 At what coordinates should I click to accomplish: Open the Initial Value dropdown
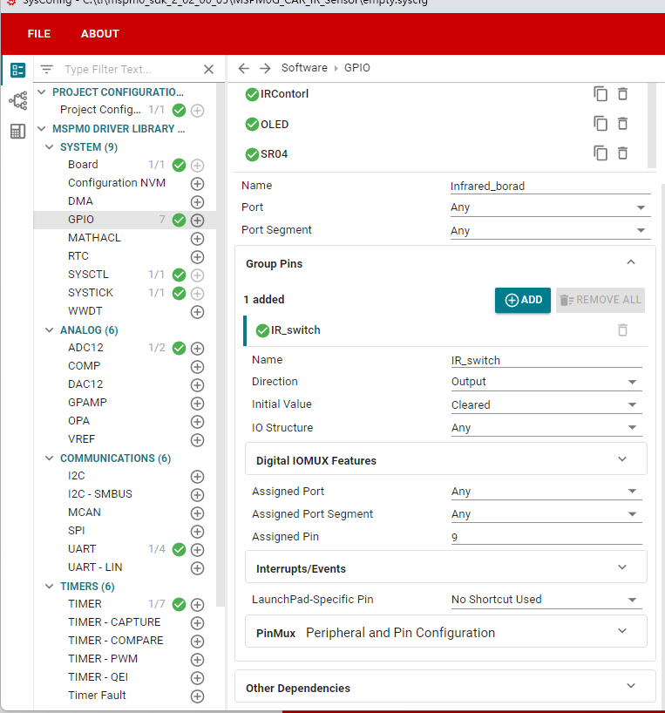point(546,404)
